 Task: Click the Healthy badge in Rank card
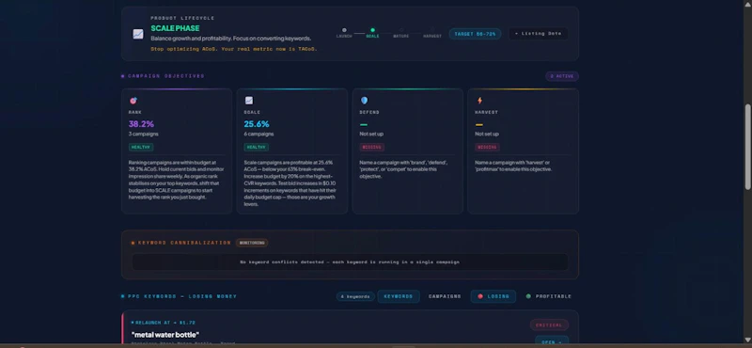(141, 148)
